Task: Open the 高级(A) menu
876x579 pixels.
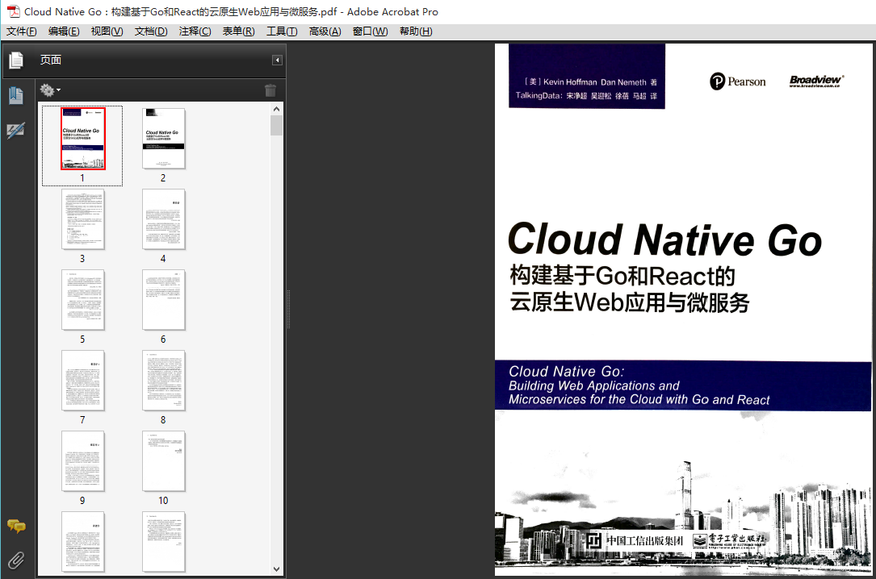Action: click(325, 31)
